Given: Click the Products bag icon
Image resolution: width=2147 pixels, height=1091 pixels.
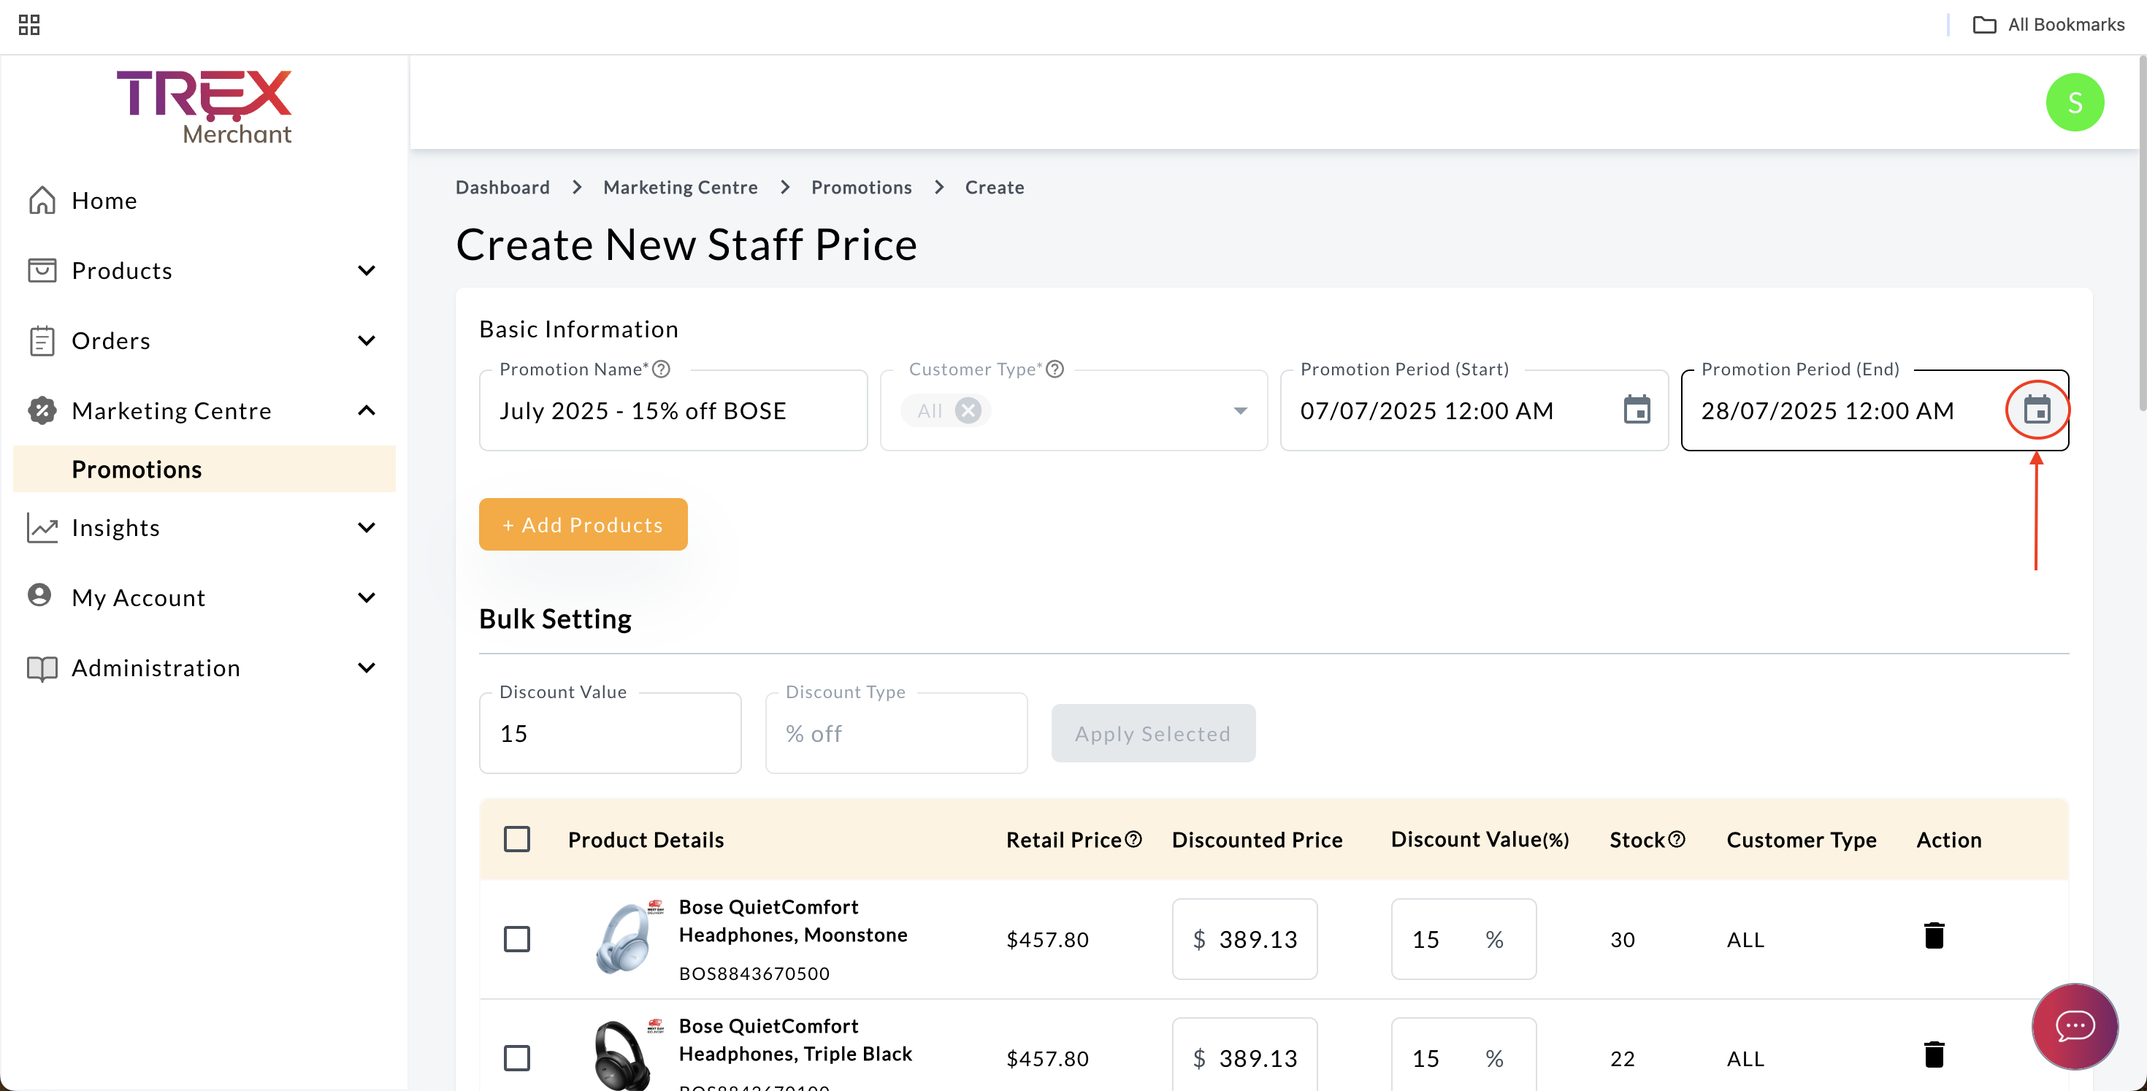Looking at the screenshot, I should (42, 270).
